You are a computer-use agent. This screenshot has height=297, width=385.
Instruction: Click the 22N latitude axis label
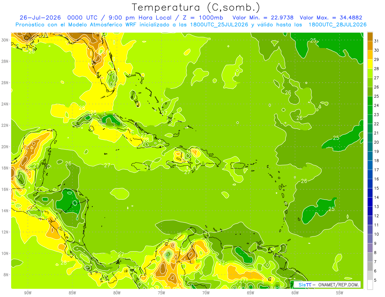pos(5,125)
